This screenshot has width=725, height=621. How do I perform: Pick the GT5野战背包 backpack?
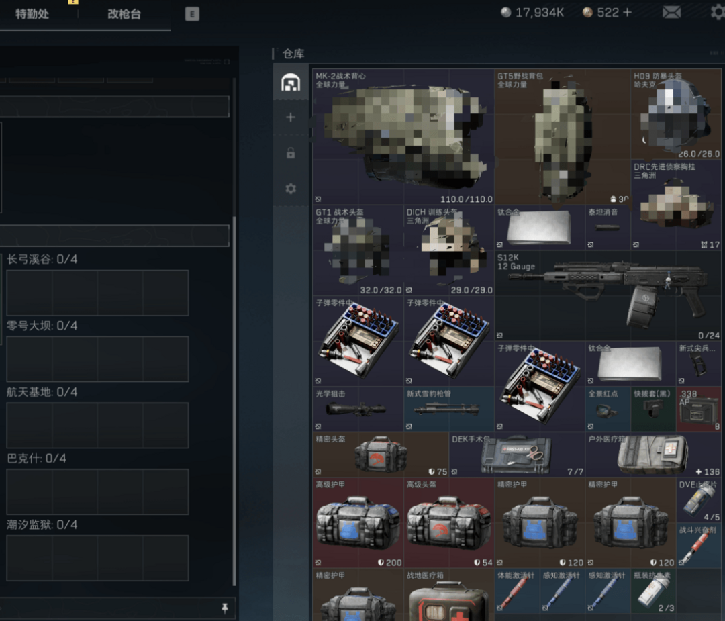coord(562,137)
